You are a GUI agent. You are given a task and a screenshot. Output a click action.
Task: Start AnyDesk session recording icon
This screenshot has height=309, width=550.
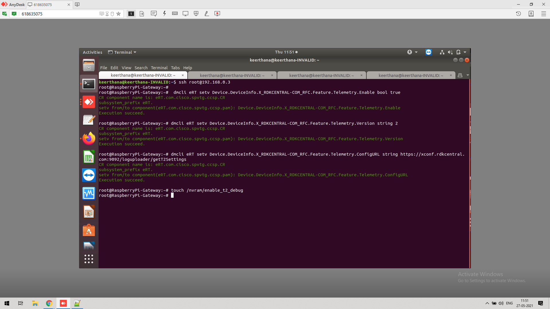(217, 13)
